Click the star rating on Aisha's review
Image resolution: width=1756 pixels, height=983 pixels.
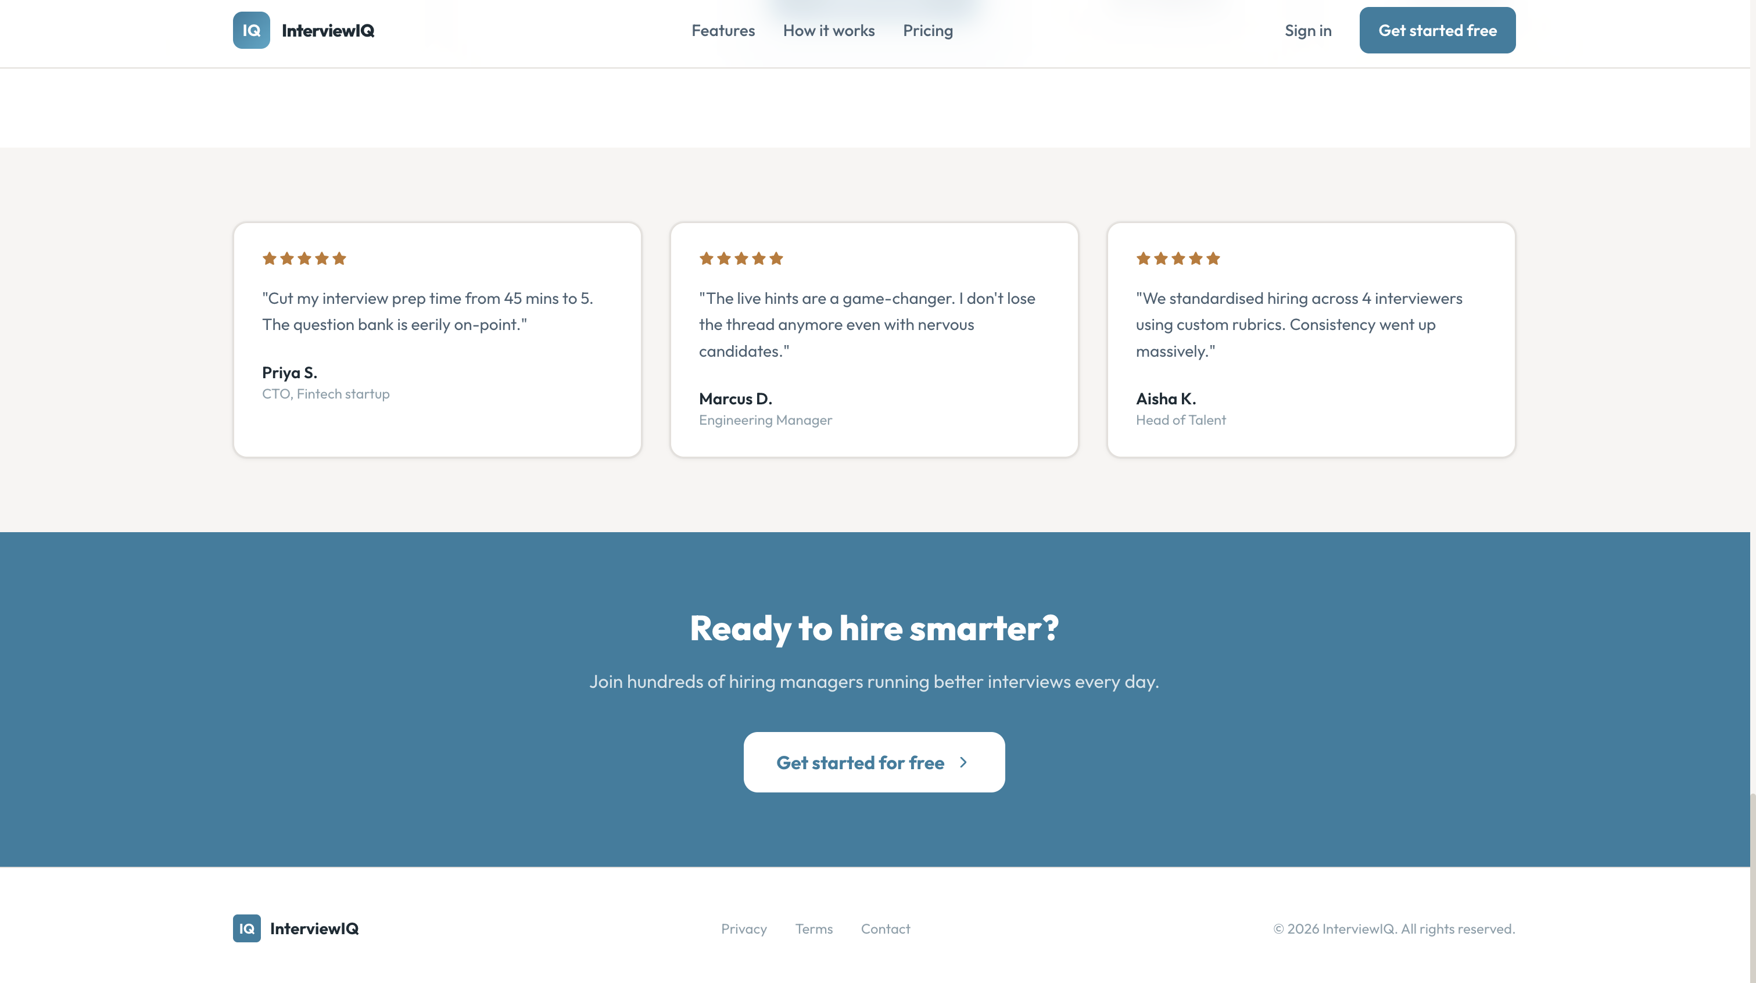(x=1177, y=259)
